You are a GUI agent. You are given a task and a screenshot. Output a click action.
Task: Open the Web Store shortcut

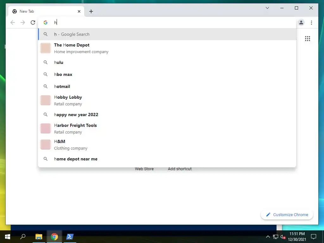pyautogui.click(x=144, y=169)
